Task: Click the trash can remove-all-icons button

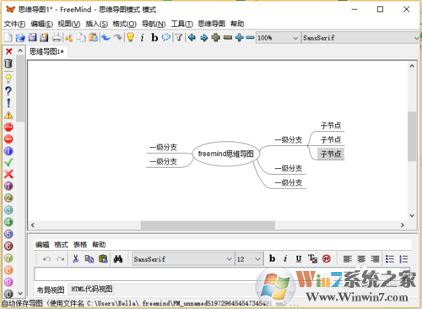Action: click(x=8, y=63)
